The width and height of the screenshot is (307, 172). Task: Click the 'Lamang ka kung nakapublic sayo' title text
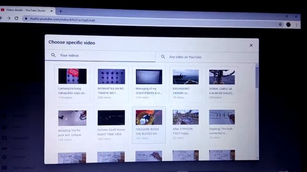pos(72,91)
